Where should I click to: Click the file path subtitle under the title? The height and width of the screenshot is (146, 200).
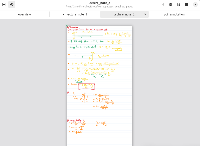[x=99, y=7]
